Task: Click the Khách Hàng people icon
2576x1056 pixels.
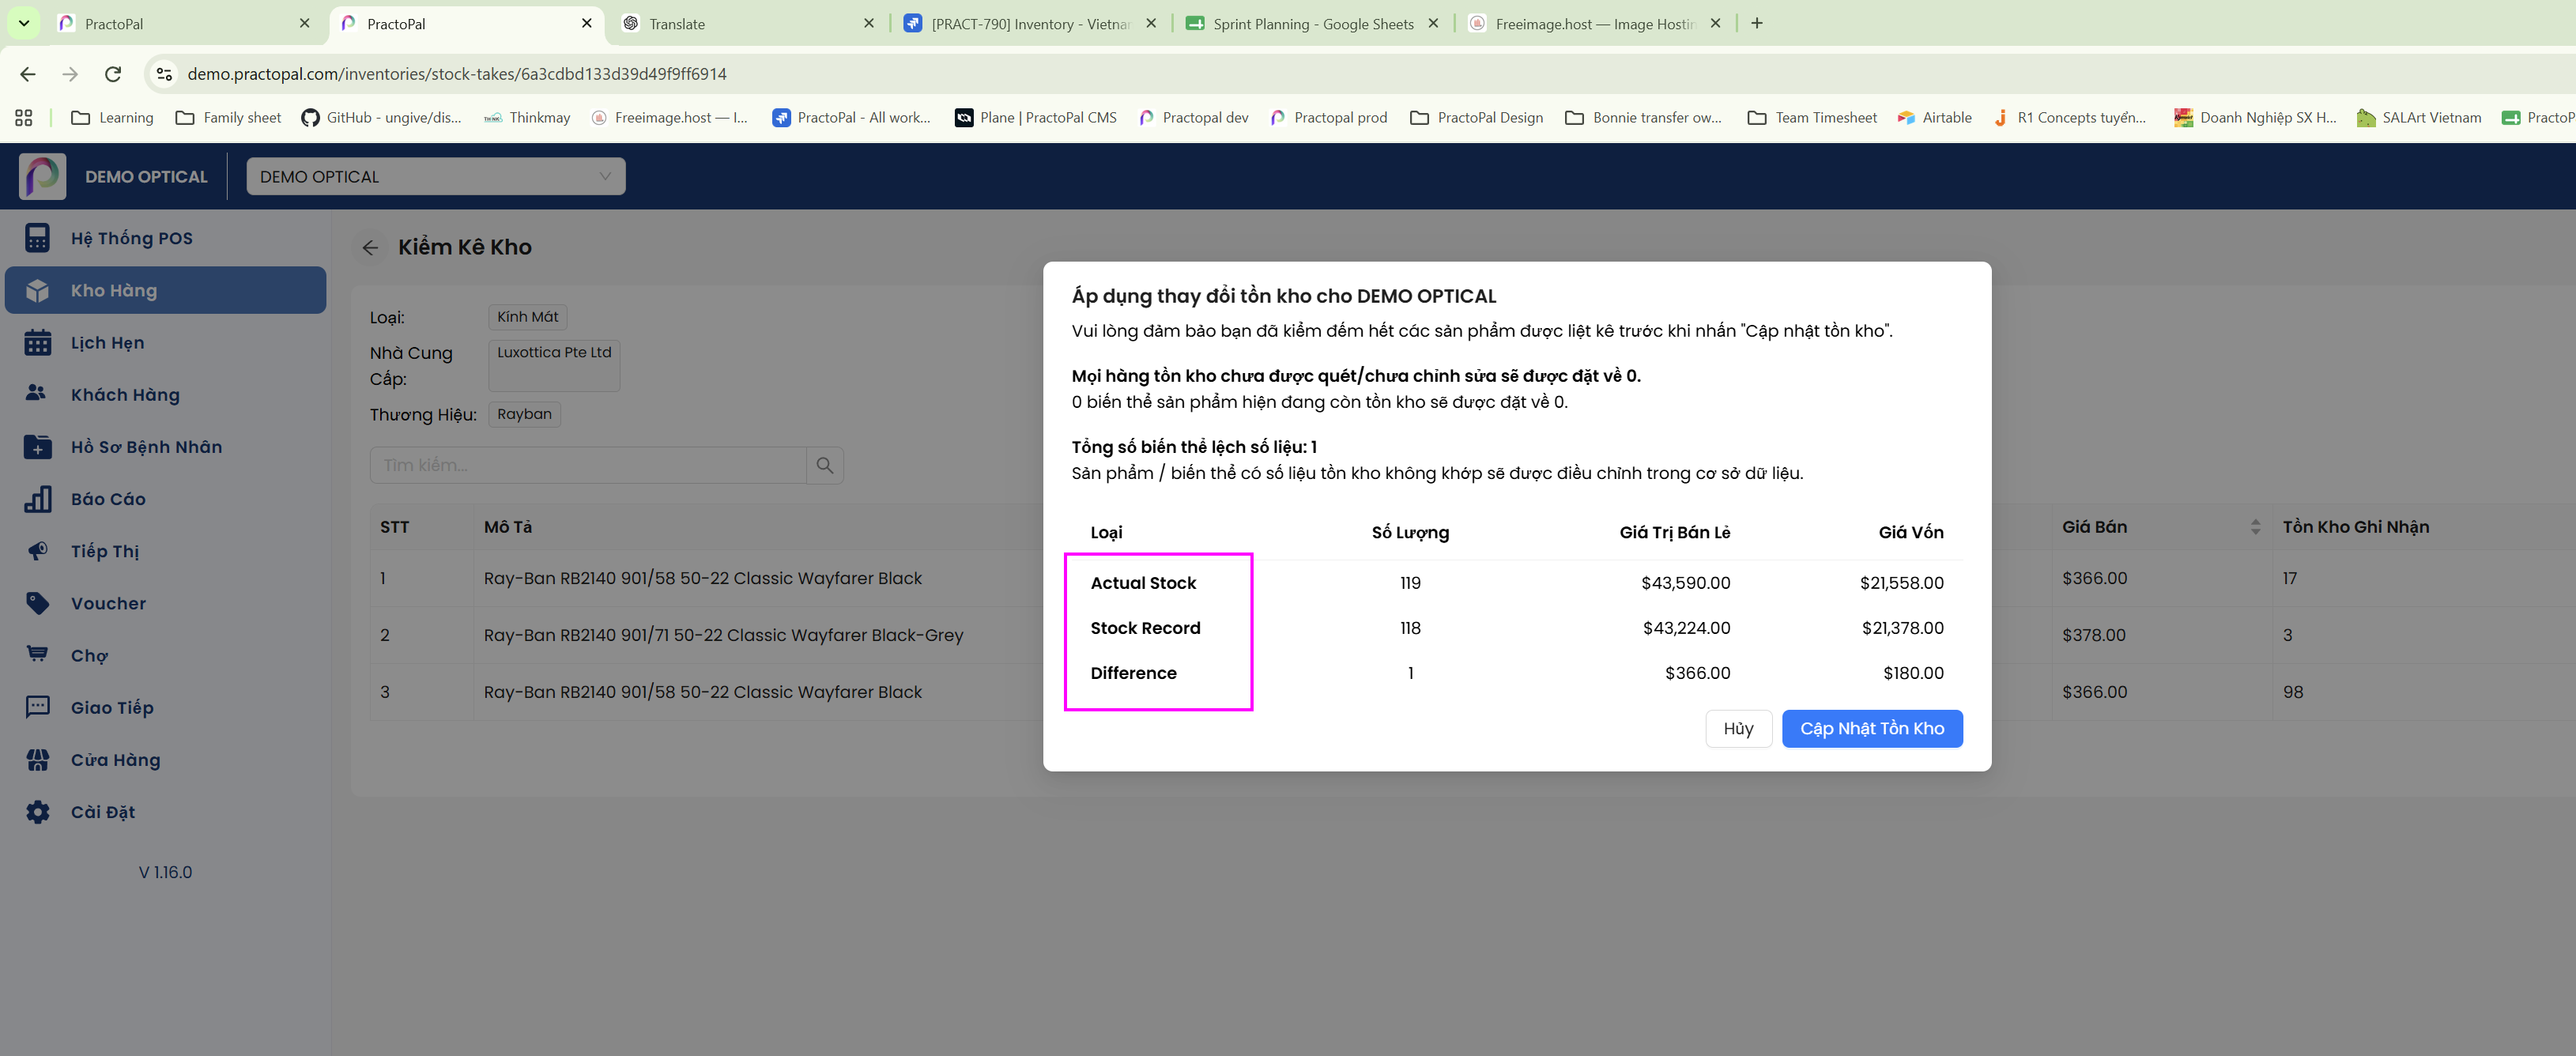Action: (x=37, y=394)
